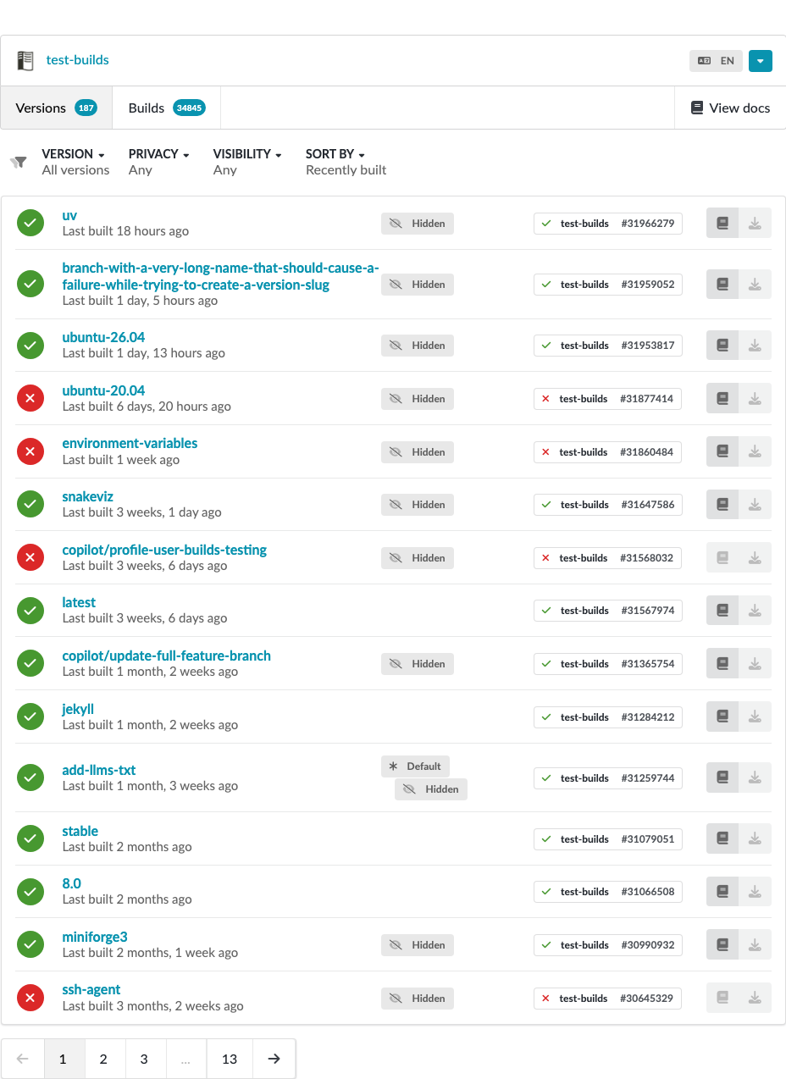Image resolution: width=786 pixels, height=1079 pixels.
Task: Switch to the Builds tab
Action: pyautogui.click(x=166, y=108)
